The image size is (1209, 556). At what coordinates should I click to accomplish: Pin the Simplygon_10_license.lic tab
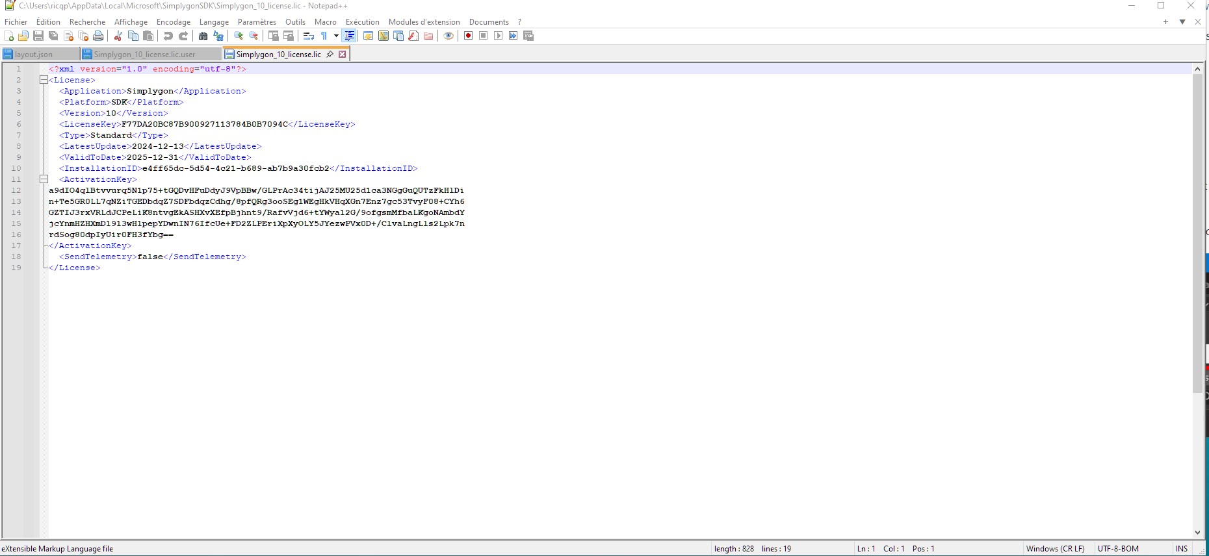pyautogui.click(x=330, y=55)
